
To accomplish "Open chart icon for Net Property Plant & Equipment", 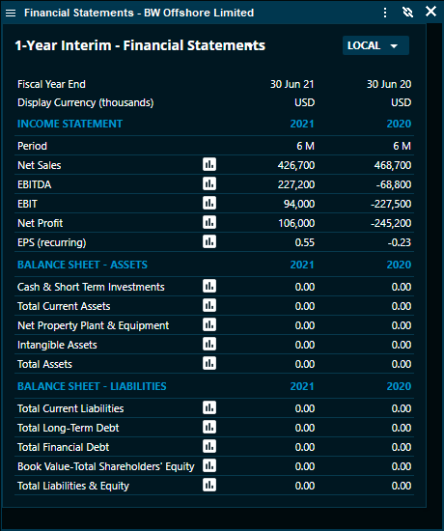I will [209, 324].
